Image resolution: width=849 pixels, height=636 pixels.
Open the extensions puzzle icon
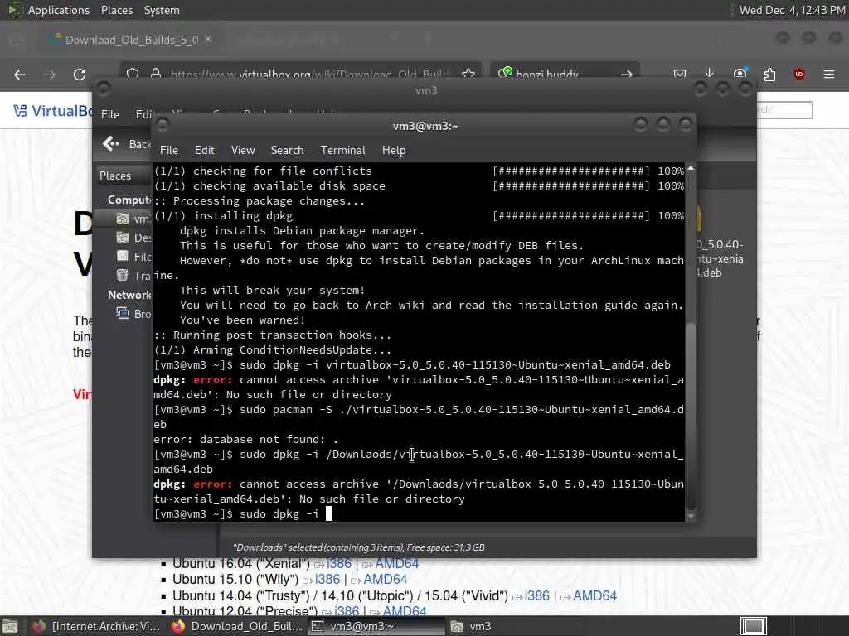769,75
